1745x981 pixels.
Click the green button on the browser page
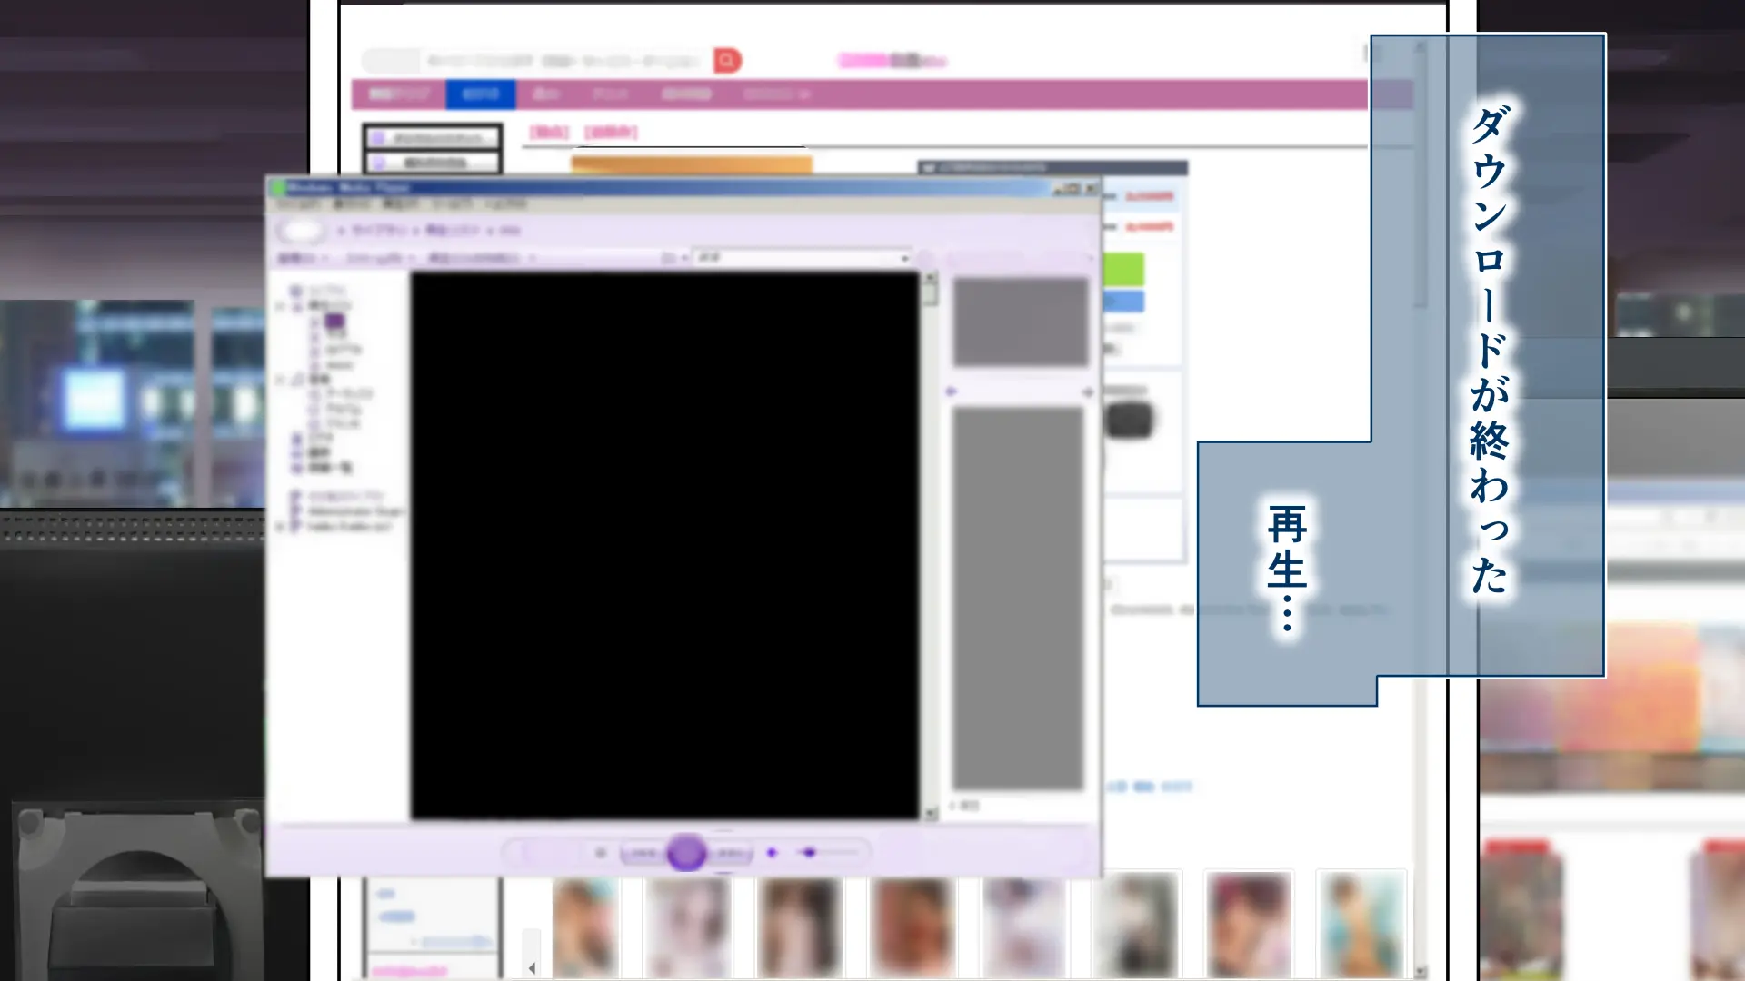click(1123, 270)
